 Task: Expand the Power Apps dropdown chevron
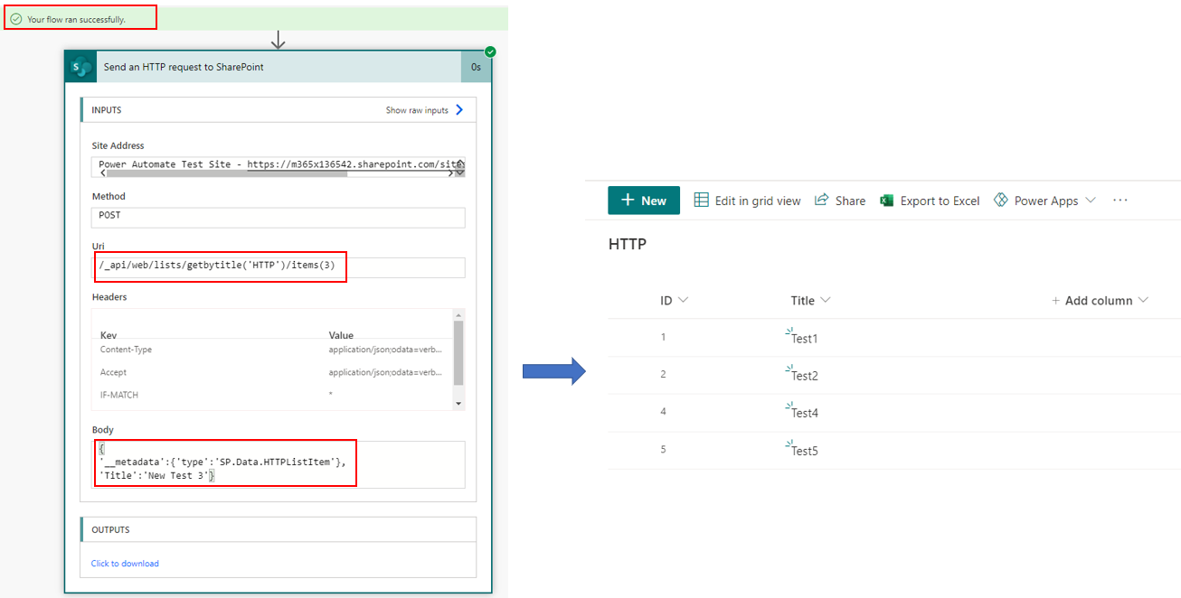[1090, 201]
